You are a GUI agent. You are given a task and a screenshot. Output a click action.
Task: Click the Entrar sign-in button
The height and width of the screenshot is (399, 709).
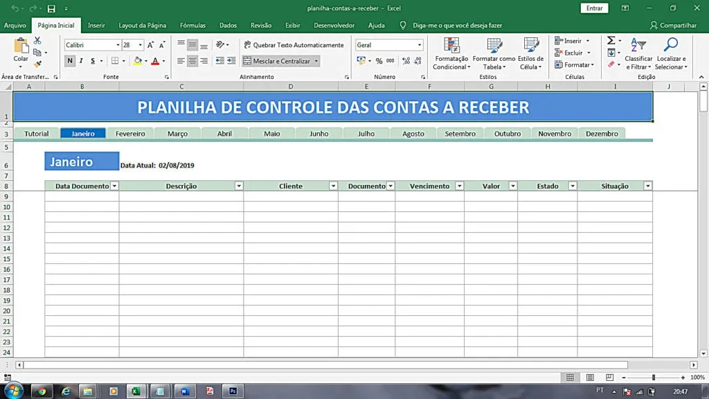pos(594,8)
